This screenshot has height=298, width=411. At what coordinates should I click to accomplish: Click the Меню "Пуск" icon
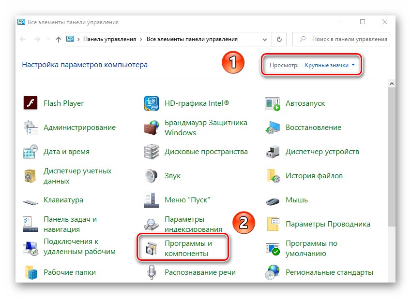point(151,200)
